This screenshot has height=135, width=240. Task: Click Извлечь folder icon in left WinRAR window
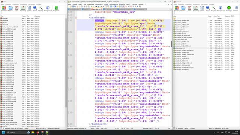click(x=10, y=9)
